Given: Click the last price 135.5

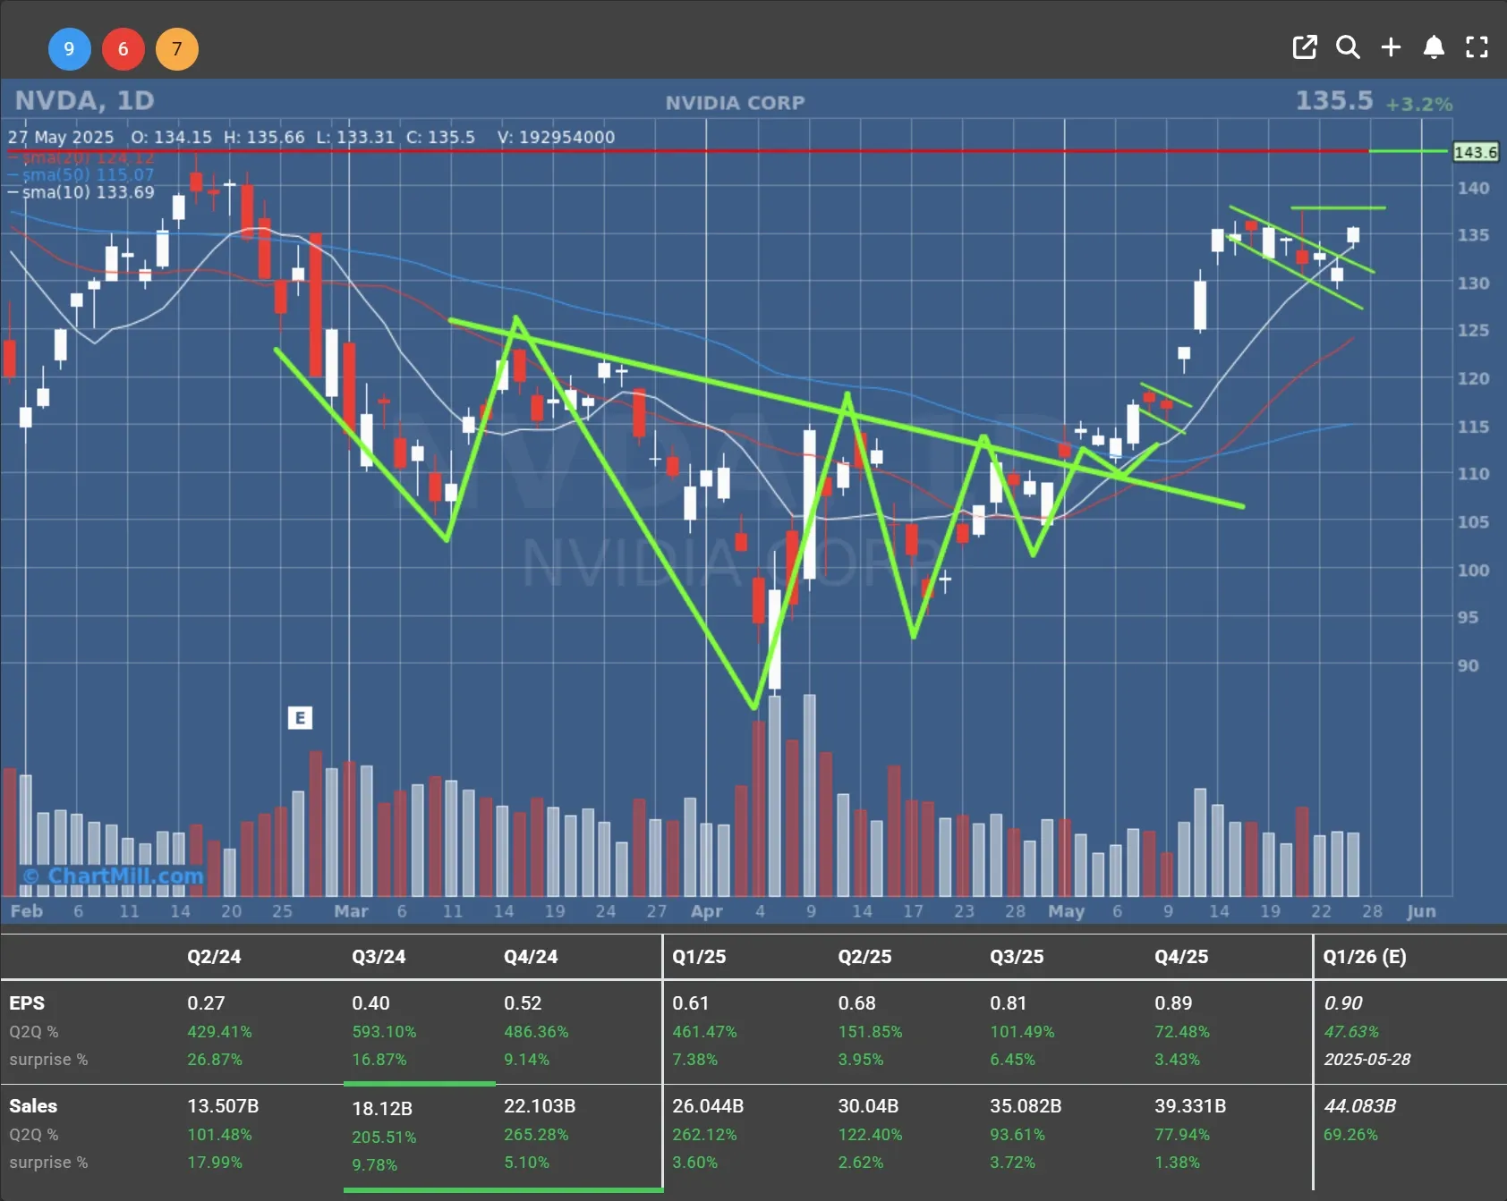Looking at the screenshot, I should coord(1334,100).
